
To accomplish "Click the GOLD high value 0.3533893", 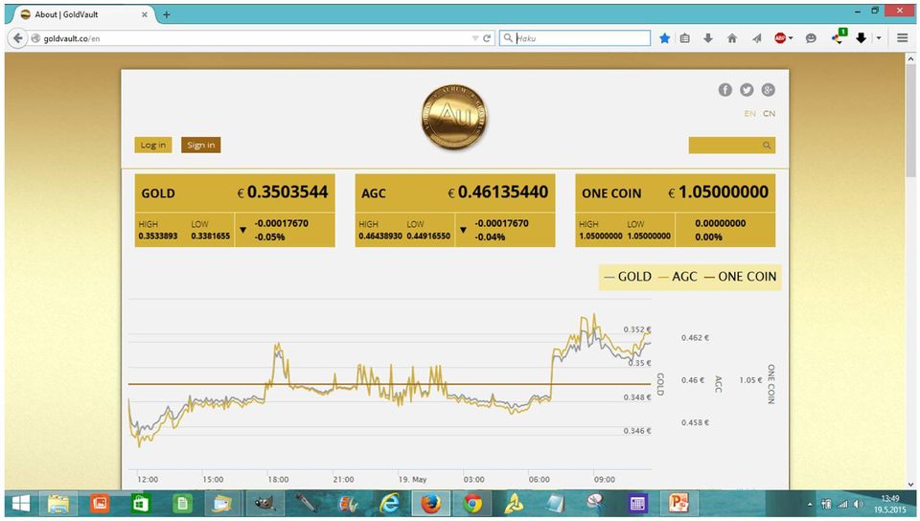I will coord(158,237).
